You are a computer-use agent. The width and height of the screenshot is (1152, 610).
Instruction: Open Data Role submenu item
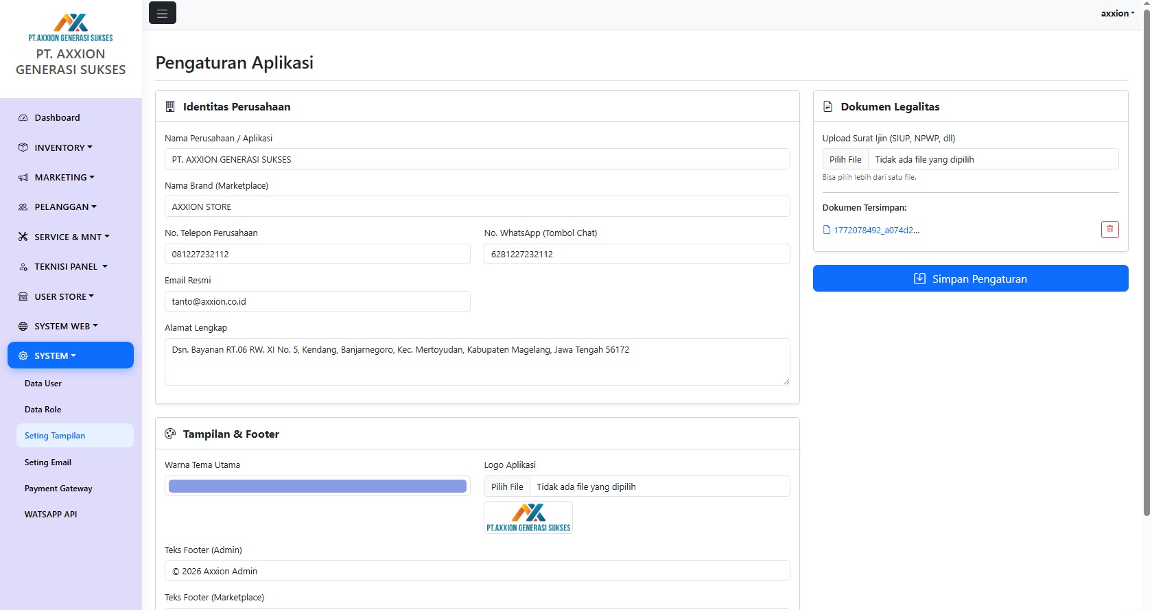[75, 410]
